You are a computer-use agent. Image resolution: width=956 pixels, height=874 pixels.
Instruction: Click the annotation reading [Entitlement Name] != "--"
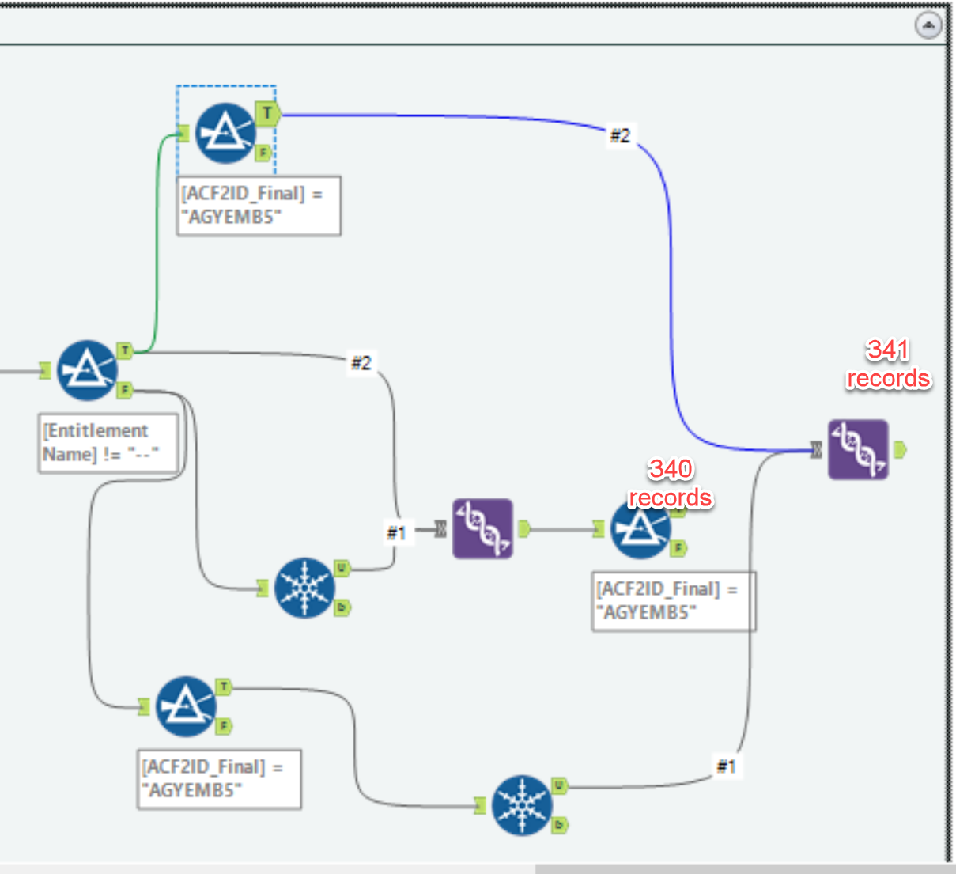point(108,441)
